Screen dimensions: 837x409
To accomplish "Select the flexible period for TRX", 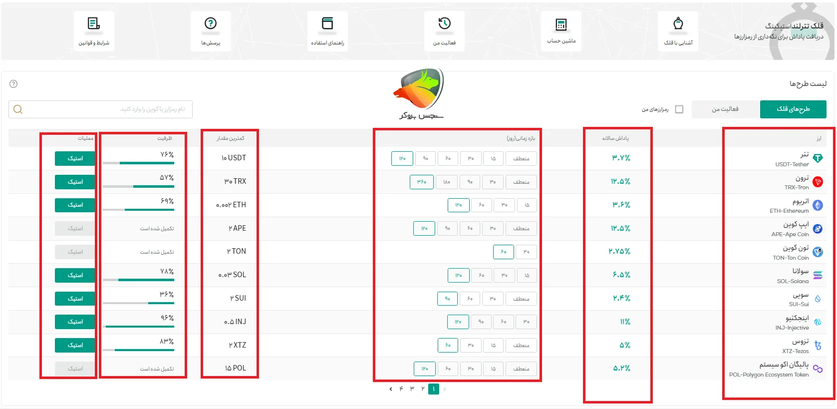I will point(521,182).
